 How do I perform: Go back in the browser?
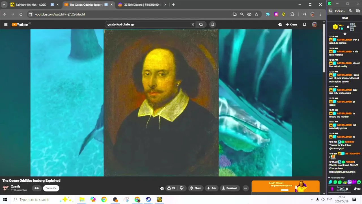(x=5, y=14)
